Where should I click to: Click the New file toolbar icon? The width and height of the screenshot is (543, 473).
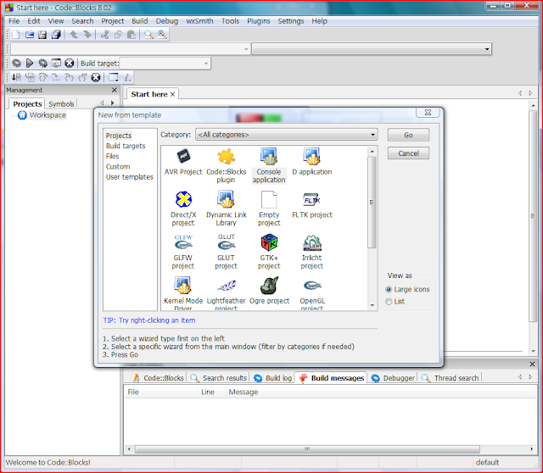(16, 35)
